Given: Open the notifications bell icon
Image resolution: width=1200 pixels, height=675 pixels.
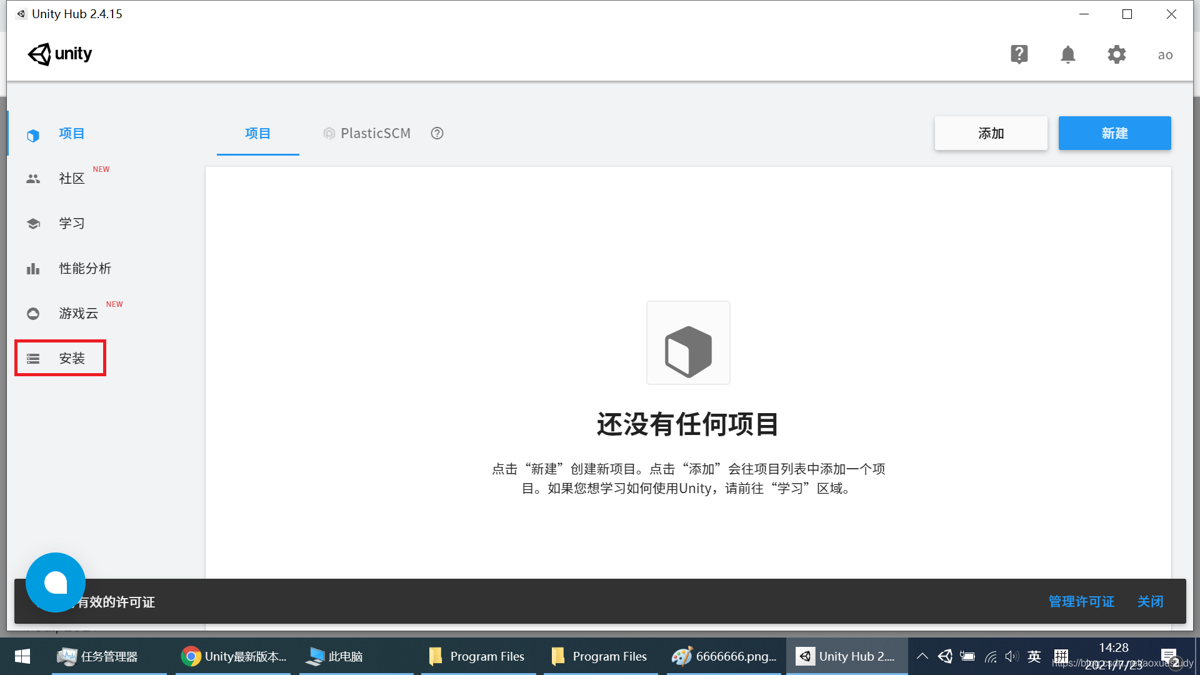Looking at the screenshot, I should pyautogui.click(x=1067, y=54).
